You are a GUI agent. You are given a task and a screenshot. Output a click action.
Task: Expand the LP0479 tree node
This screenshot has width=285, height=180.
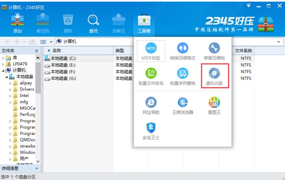click(x=3, y=64)
